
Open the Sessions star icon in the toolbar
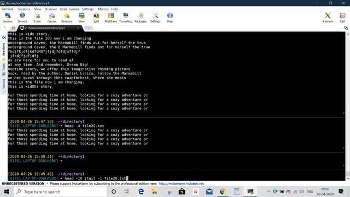(67, 18)
